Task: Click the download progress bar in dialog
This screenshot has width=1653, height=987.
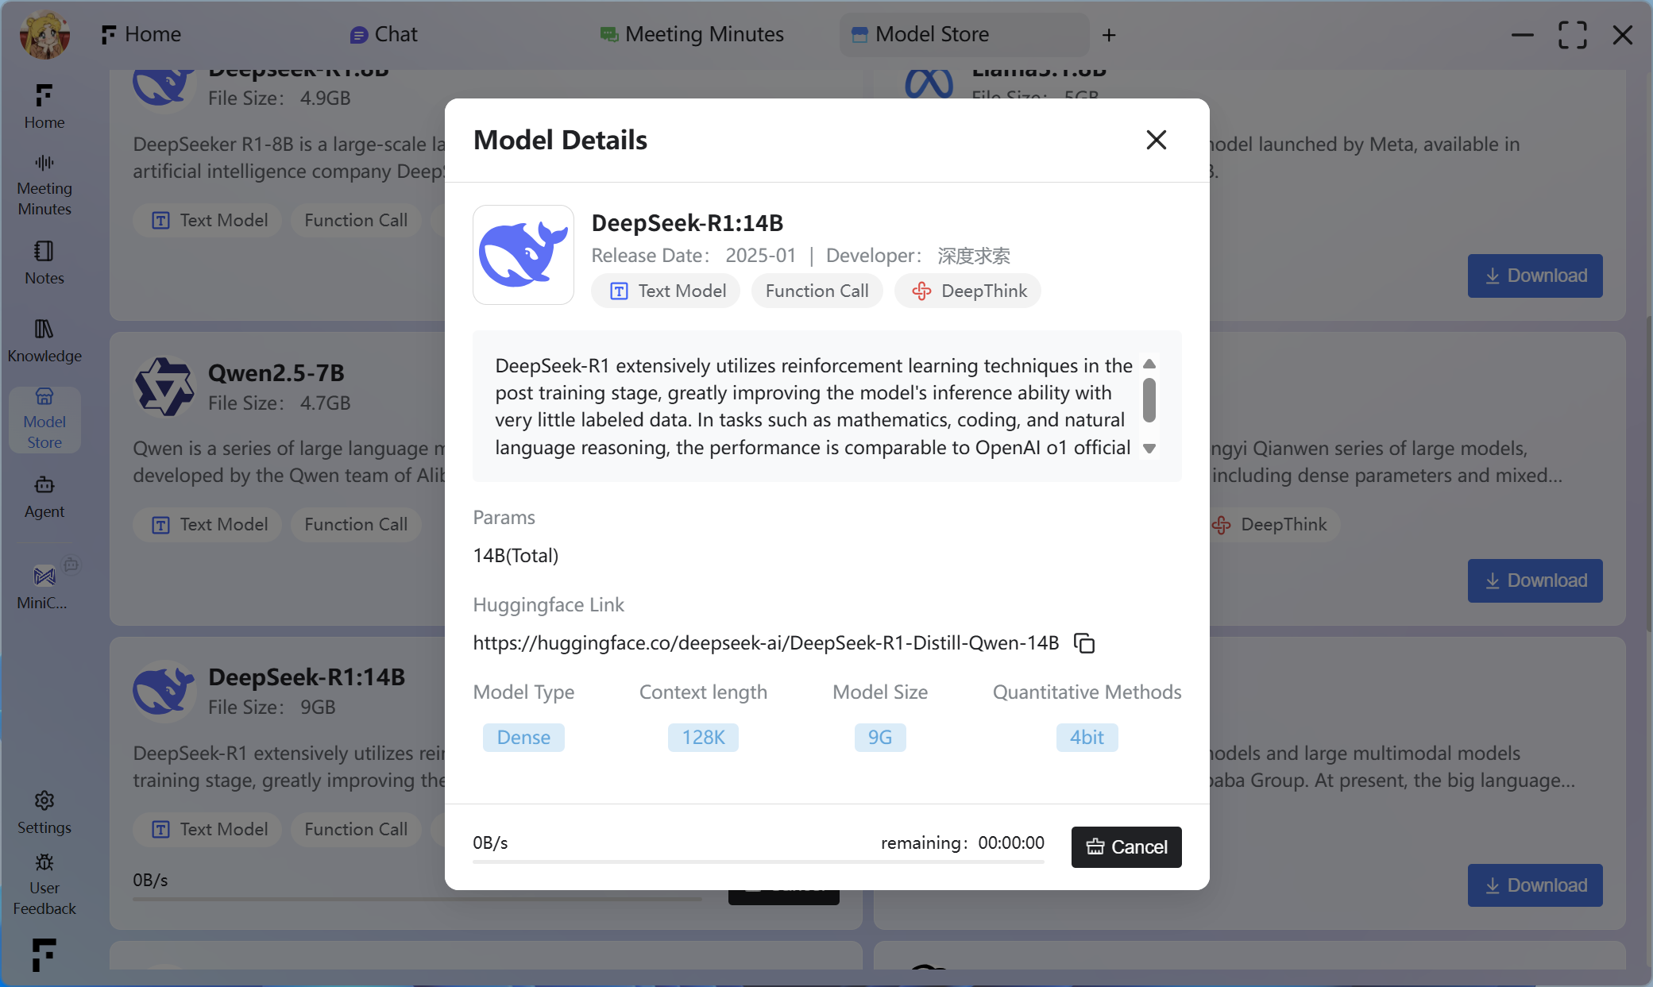Action: [x=758, y=862]
